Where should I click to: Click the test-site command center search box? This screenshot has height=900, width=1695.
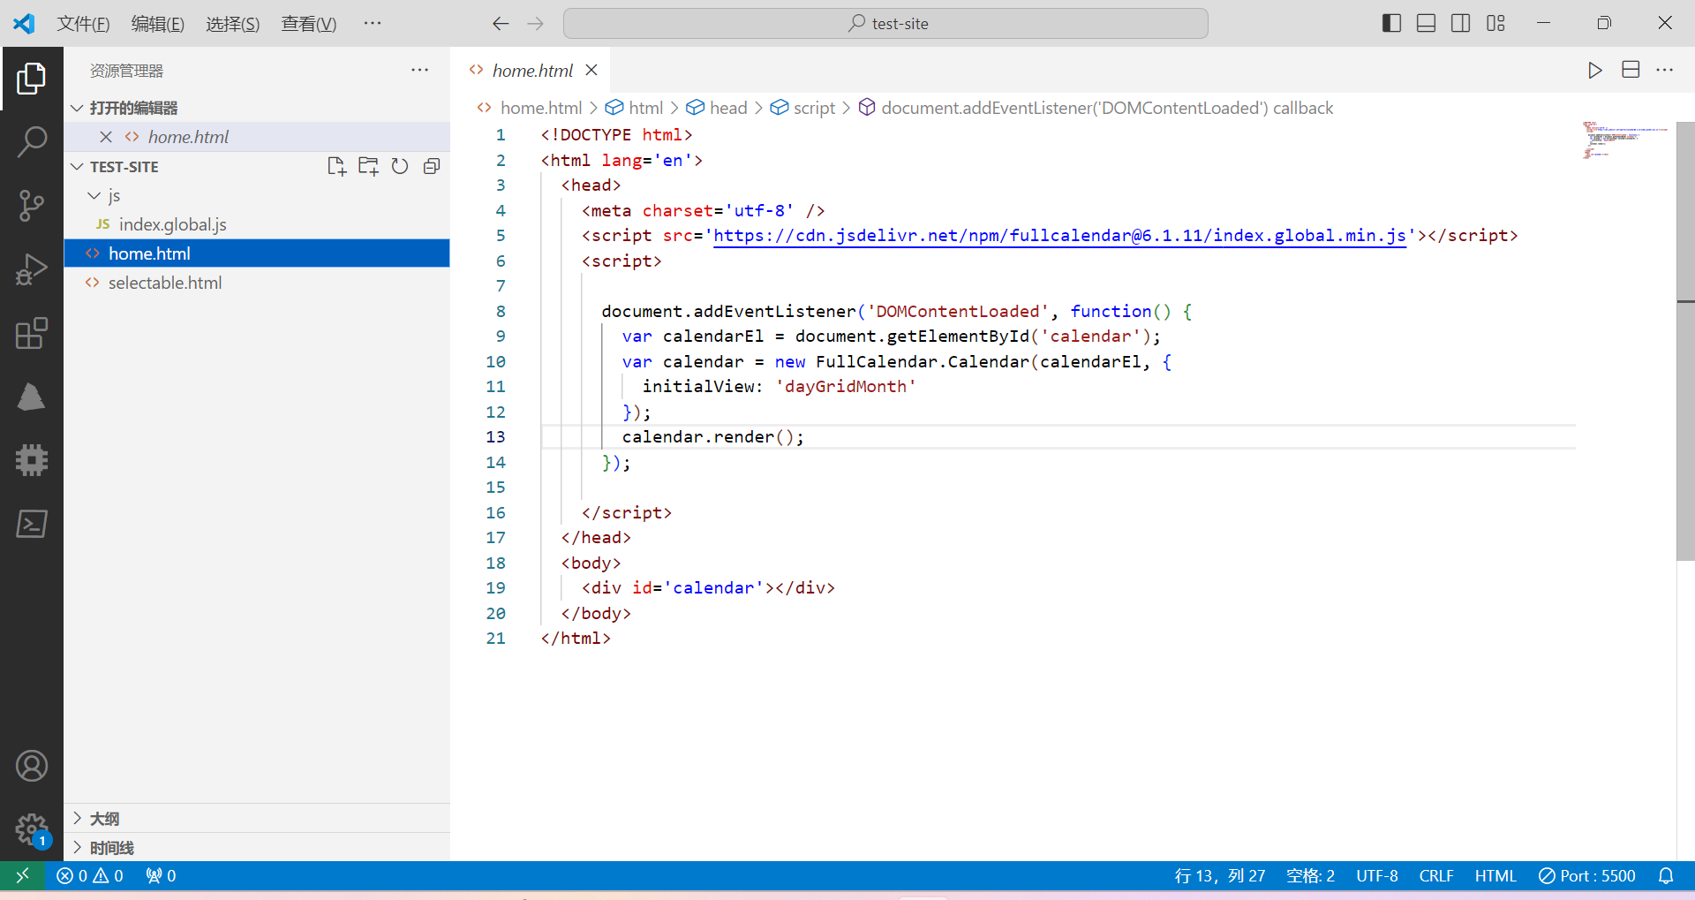click(x=885, y=24)
